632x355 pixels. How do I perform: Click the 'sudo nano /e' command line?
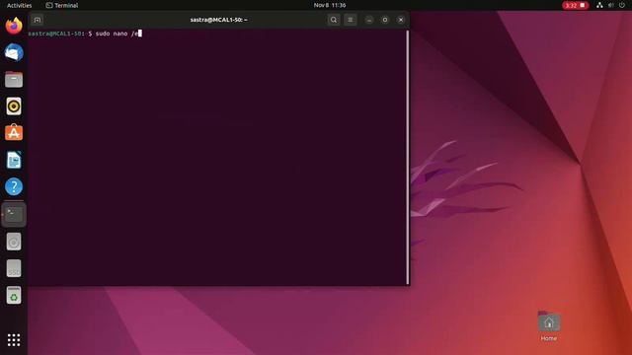click(x=117, y=34)
